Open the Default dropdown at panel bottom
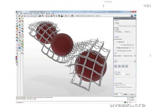The width and height of the screenshot is (153, 107). pos(118,94)
